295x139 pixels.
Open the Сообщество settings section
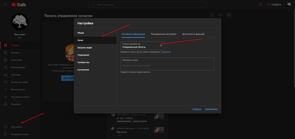[95, 62]
